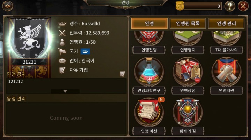Open the 연맹지원 gauntlet handshake icon
The width and height of the screenshot is (251, 140).
[x=226, y=72]
